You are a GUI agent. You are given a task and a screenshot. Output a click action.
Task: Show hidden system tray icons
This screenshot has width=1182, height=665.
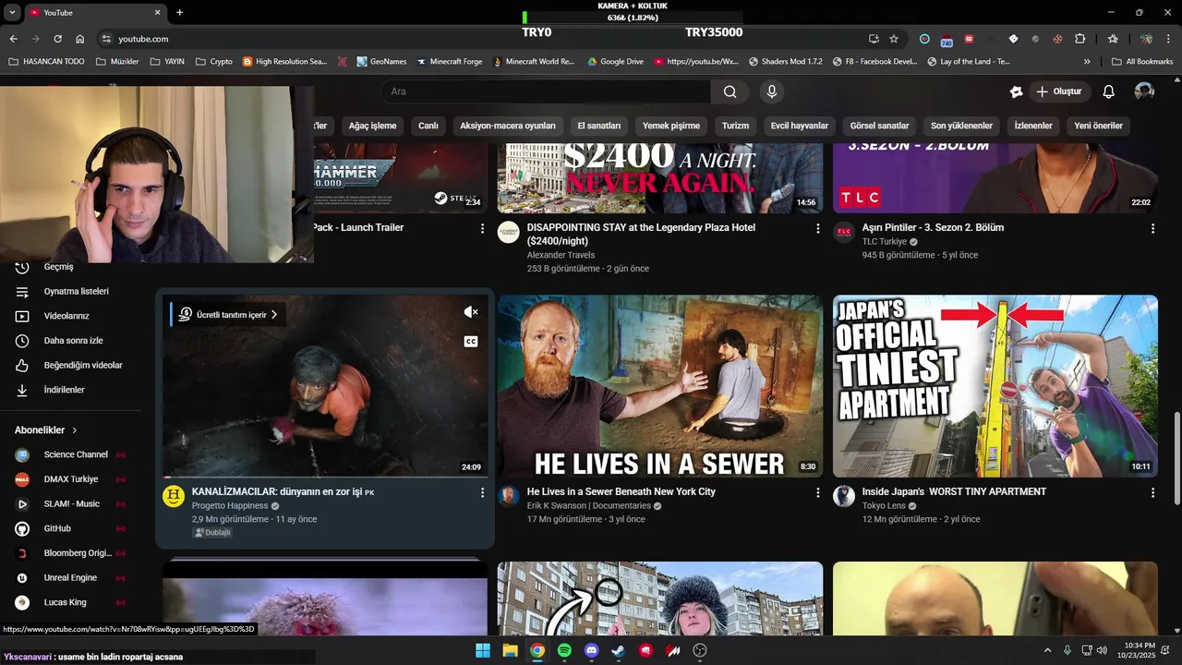tap(1047, 650)
